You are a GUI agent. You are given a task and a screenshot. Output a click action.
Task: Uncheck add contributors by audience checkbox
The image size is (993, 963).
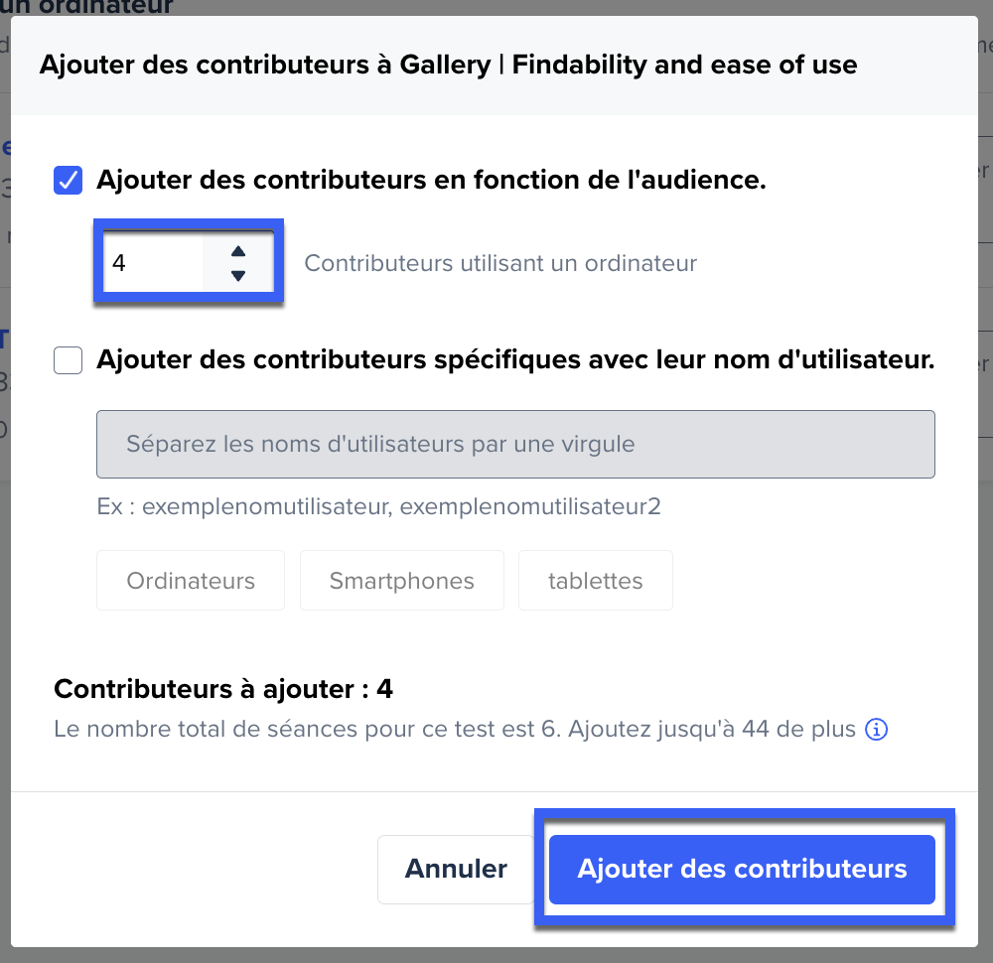[x=68, y=181]
